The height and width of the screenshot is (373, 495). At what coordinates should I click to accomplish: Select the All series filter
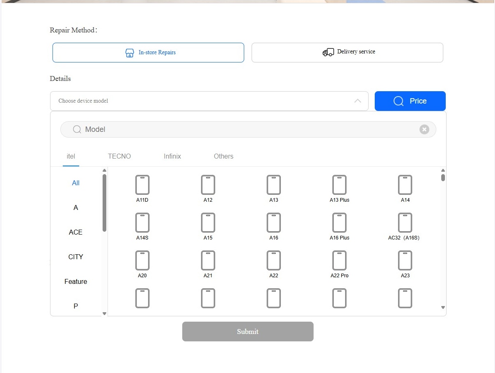click(x=76, y=183)
